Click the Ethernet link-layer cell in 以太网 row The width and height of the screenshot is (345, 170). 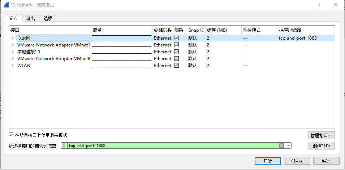pyautogui.click(x=162, y=38)
